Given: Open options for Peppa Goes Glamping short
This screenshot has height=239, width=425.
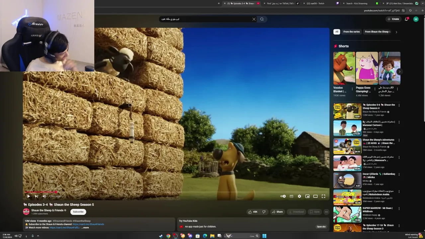Looking at the screenshot, I should tap(375, 89).
